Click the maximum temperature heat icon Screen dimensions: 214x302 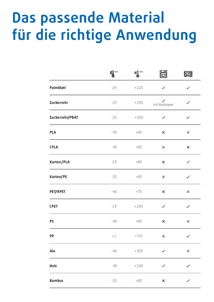[x=137, y=74]
